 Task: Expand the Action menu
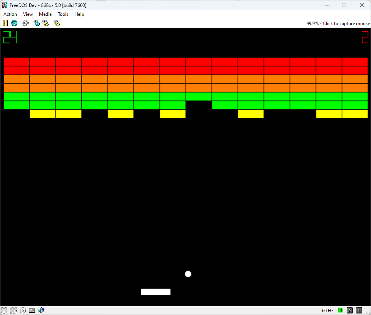pos(10,14)
